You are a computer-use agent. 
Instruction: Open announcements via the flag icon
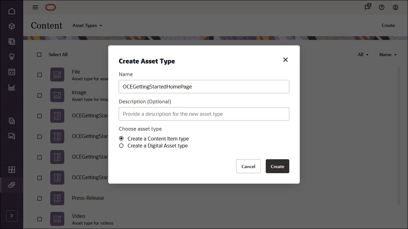click(367, 7)
